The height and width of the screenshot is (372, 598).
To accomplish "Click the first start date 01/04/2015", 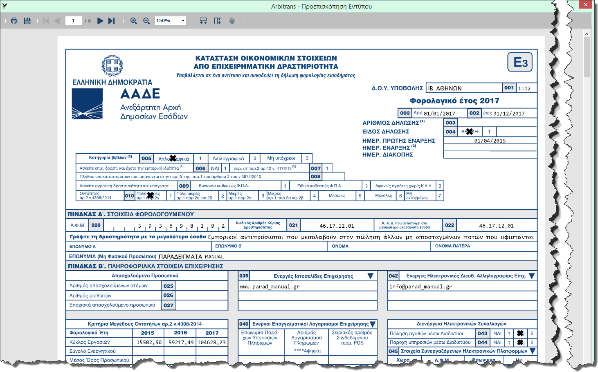I will tap(490, 141).
